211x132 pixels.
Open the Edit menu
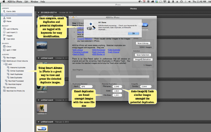26,1
